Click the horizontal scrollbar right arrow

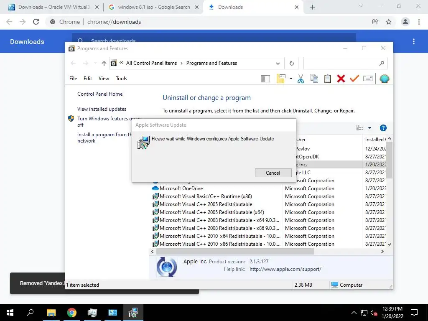[382, 251]
